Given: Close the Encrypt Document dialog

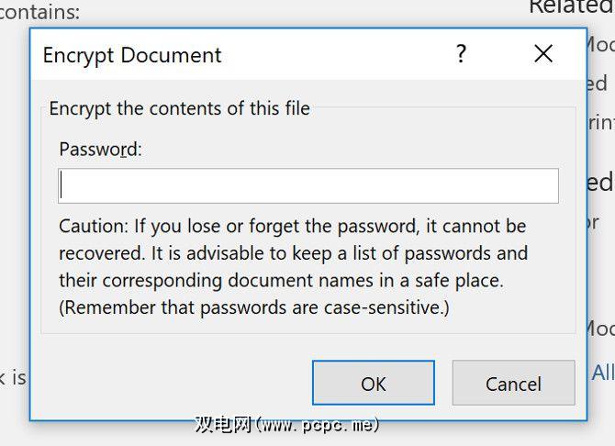Looking at the screenshot, I should pos(543,54).
